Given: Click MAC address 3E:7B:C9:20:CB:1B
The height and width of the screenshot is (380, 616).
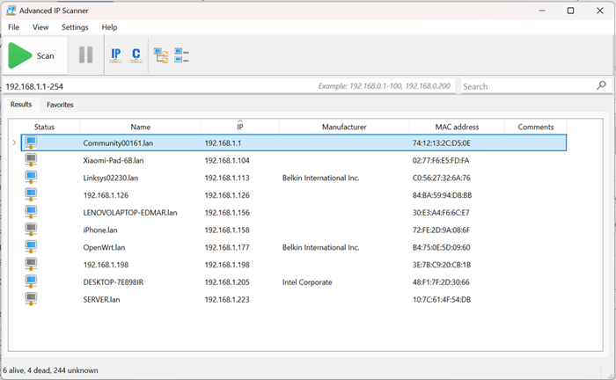Looking at the screenshot, I should point(442,265).
